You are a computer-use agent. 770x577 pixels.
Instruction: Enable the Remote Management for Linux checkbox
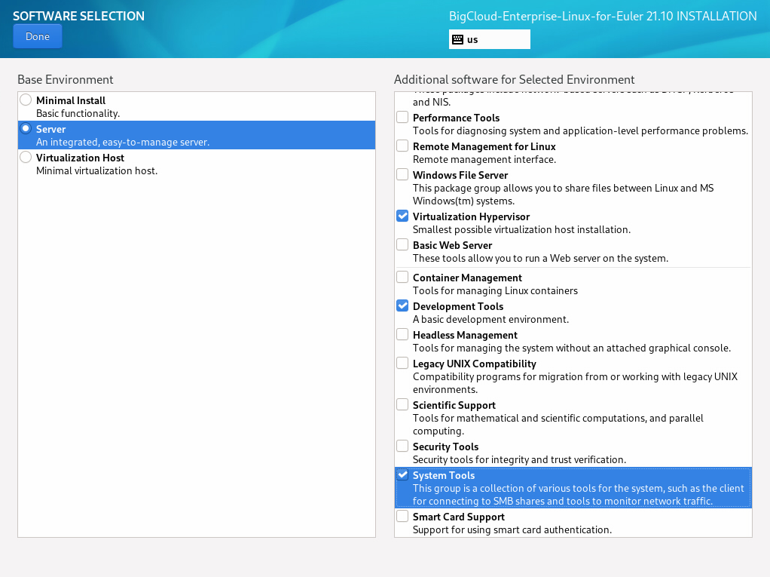[402, 146]
